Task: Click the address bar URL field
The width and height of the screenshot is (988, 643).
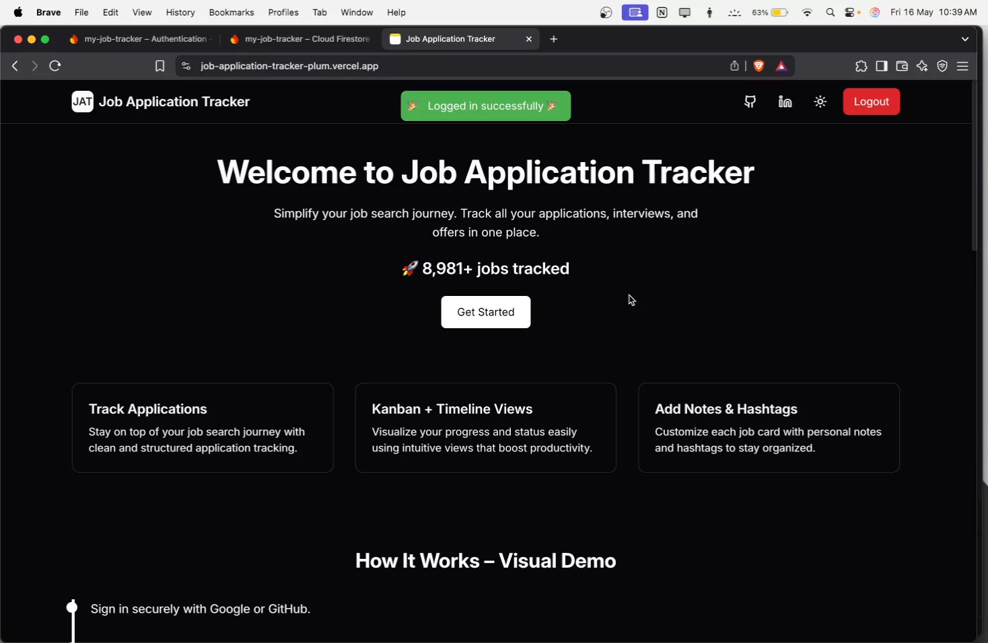Action: pyautogui.click(x=458, y=66)
